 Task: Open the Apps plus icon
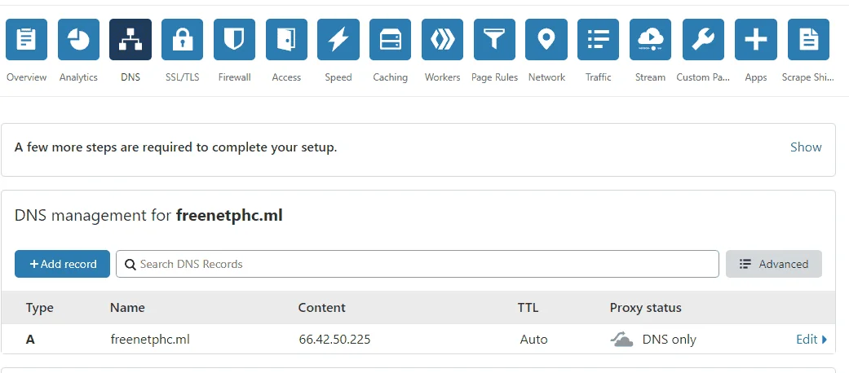point(756,39)
